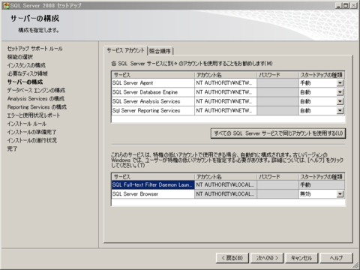360x270 pixels.
Task: Close the SQL Server 2008 setup window
Action: (353, 5)
